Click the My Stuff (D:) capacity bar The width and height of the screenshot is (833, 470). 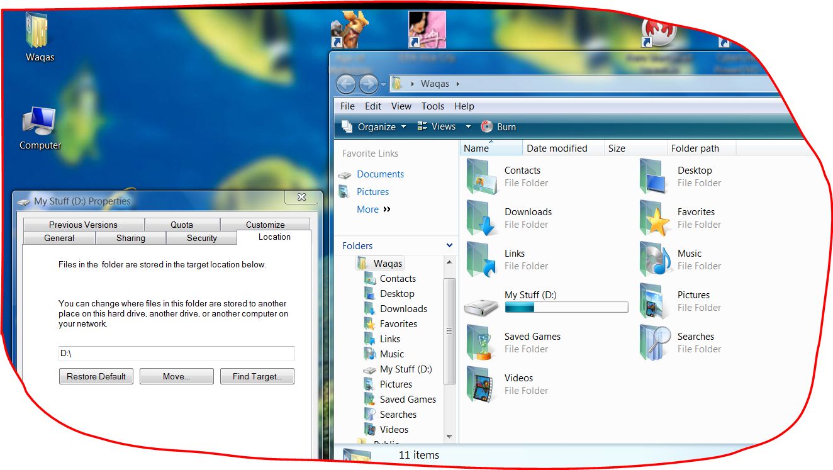pyautogui.click(x=566, y=308)
